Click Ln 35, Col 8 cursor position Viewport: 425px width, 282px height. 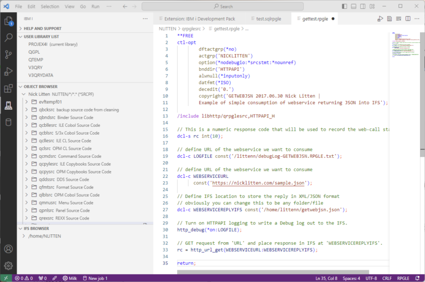(x=326, y=278)
